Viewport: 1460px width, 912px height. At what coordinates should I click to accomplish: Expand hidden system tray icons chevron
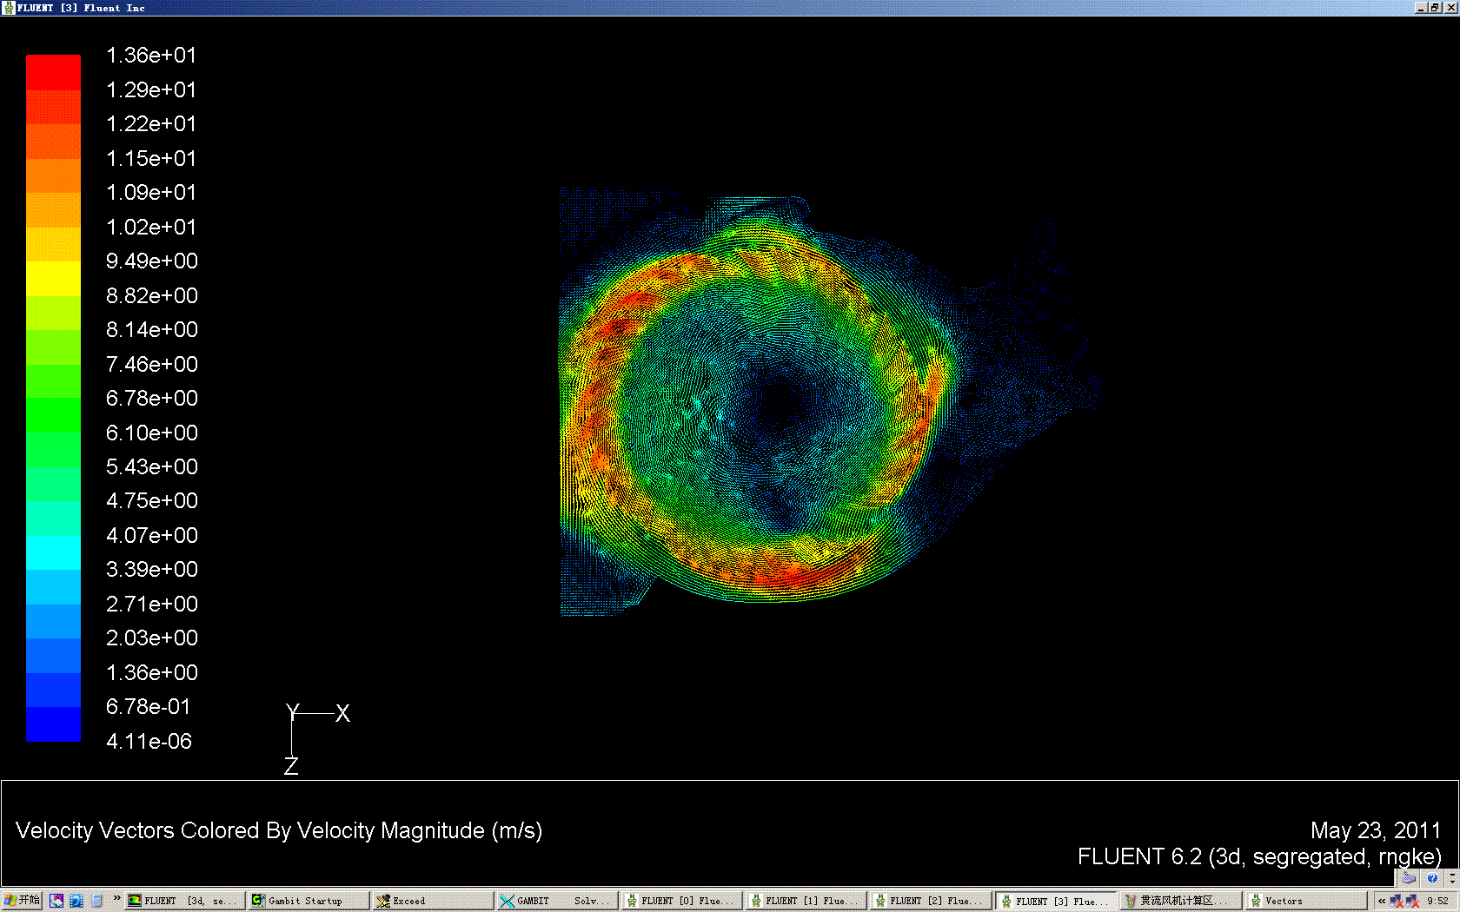pyautogui.click(x=1382, y=901)
